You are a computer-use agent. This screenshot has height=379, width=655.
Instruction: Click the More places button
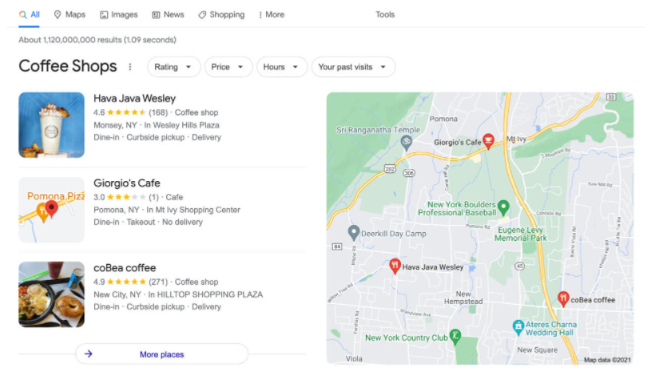click(161, 354)
